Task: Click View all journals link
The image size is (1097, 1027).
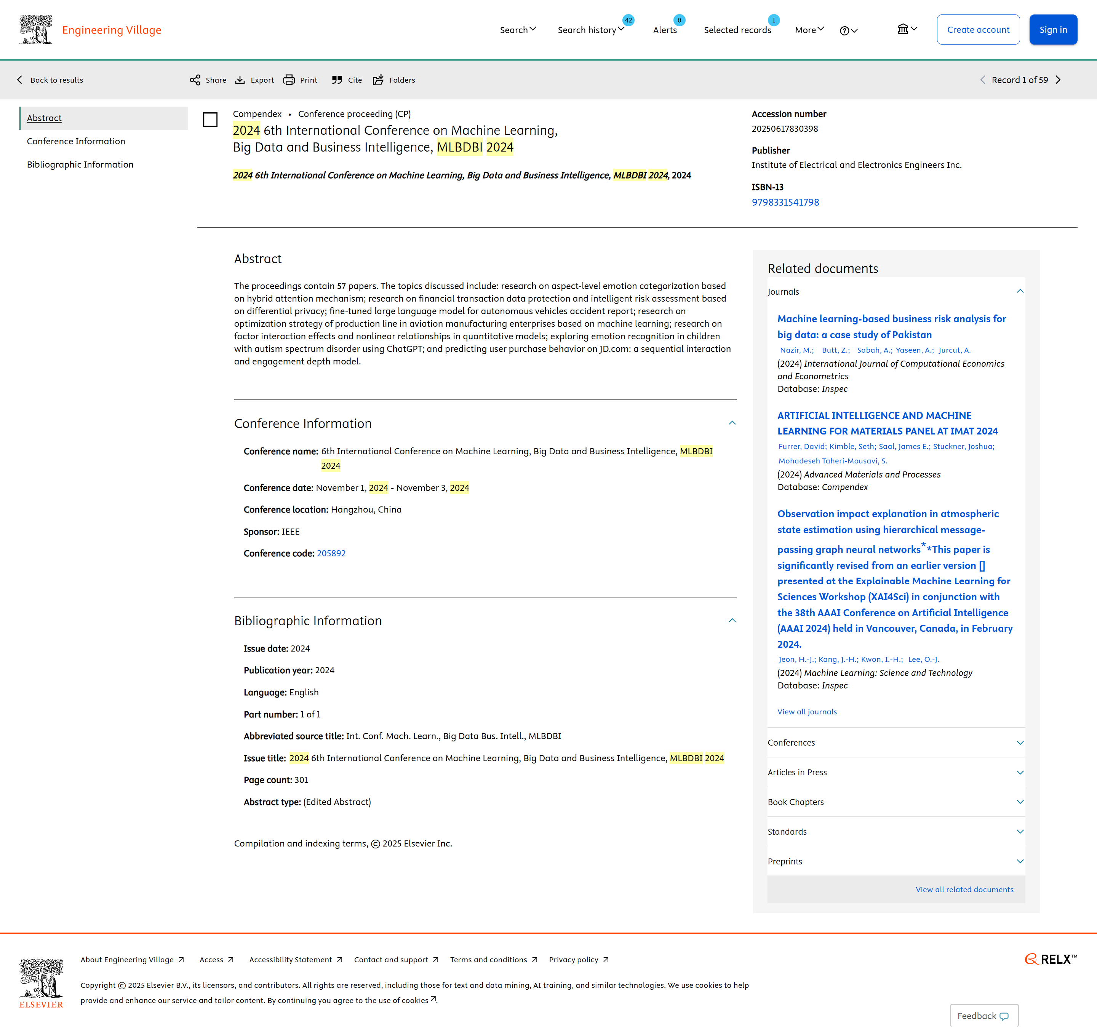Action: click(x=807, y=711)
